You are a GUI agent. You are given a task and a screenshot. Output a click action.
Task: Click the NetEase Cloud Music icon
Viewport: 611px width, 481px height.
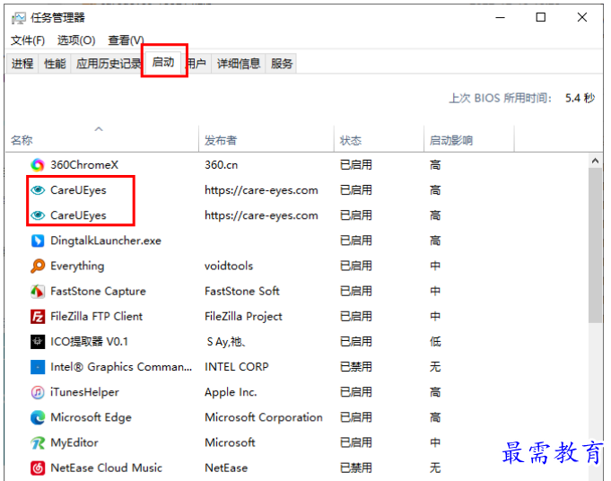click(38, 468)
